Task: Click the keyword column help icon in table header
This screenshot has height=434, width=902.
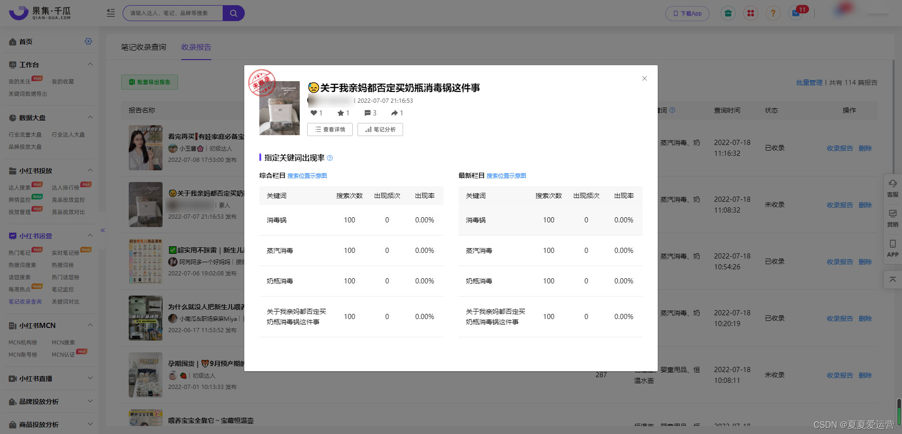Action: point(672,110)
